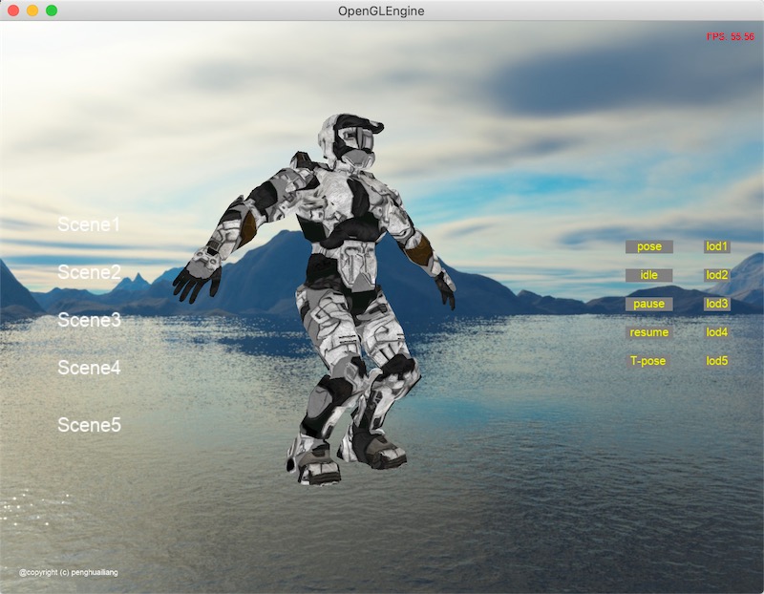
Task: Select lod1 detail level
Action: (x=717, y=246)
